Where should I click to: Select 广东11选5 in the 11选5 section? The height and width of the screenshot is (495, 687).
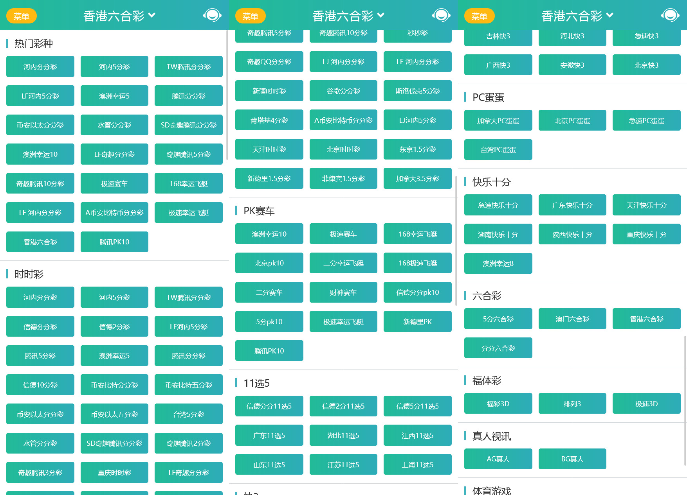pyautogui.click(x=269, y=435)
